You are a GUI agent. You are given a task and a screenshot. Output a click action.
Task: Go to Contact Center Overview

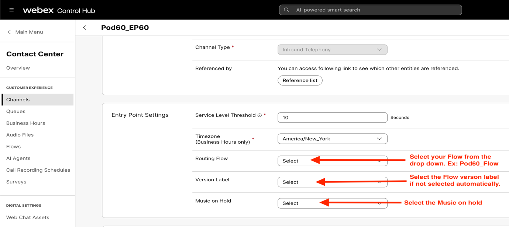[x=18, y=68]
